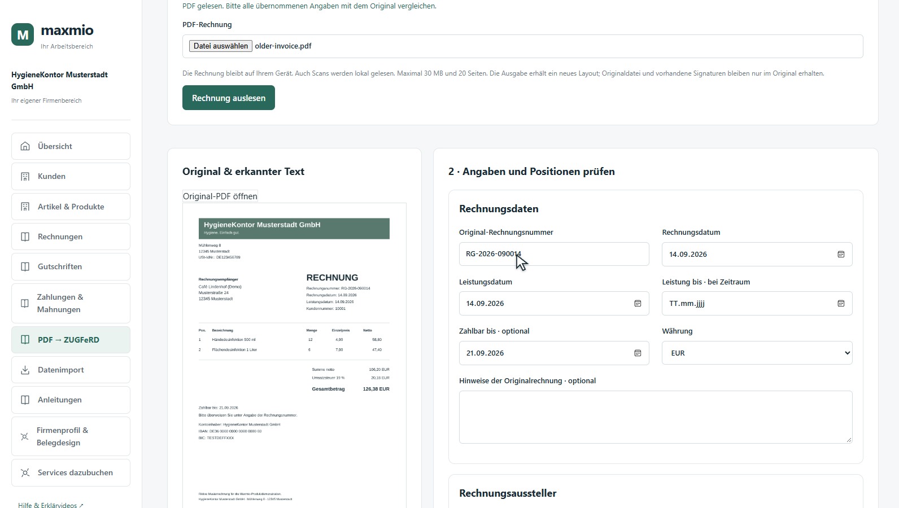Open calendar picker for Leistungsdatum
This screenshot has height=508, width=899.
pyautogui.click(x=638, y=304)
